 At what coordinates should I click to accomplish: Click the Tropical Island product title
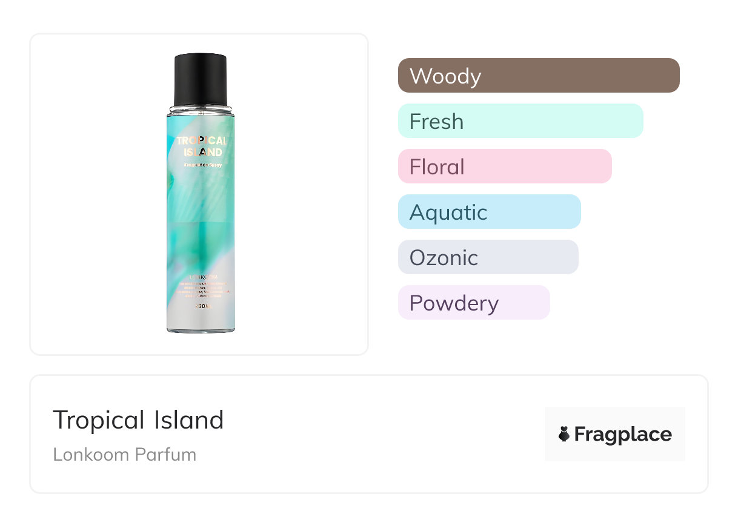click(138, 420)
